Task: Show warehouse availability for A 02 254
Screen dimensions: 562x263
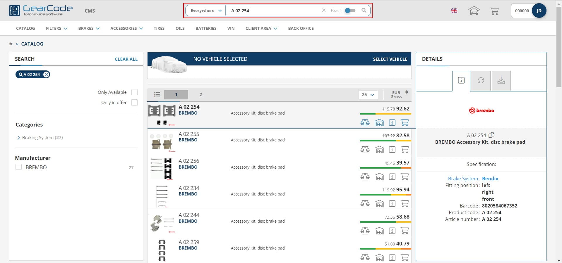Action: pos(379,123)
